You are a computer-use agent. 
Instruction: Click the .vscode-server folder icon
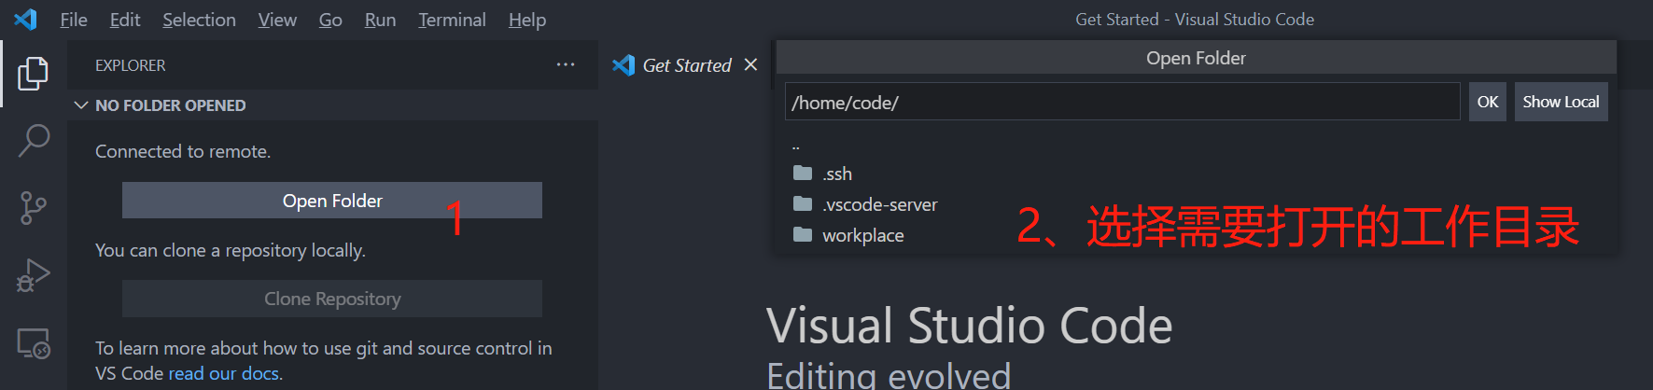tap(803, 203)
